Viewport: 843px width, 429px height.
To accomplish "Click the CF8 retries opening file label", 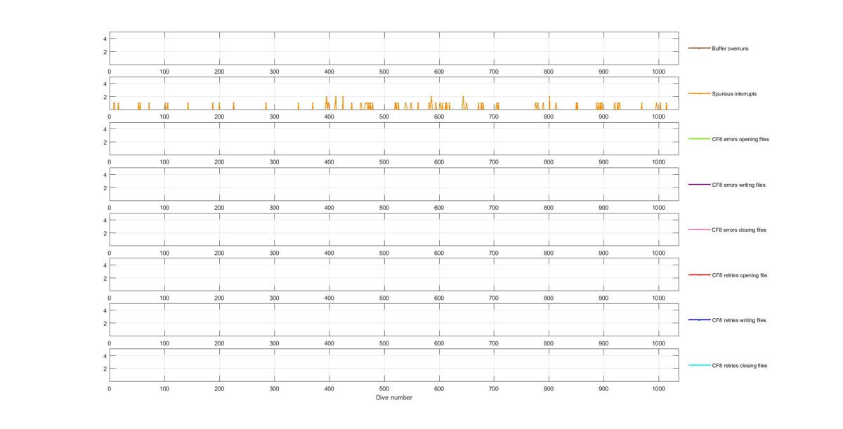I will click(x=739, y=275).
